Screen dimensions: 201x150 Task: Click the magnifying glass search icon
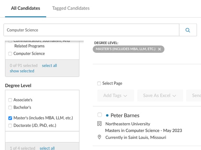coord(188,30)
